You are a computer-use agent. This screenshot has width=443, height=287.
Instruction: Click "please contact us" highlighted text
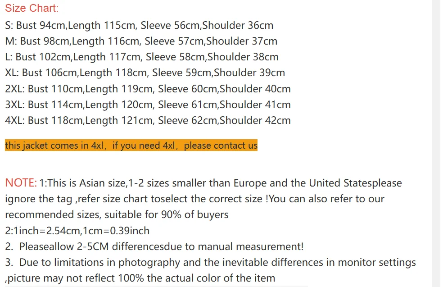pos(221,146)
